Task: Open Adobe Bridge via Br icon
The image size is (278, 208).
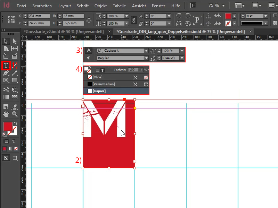Action: [x=193, y=6]
